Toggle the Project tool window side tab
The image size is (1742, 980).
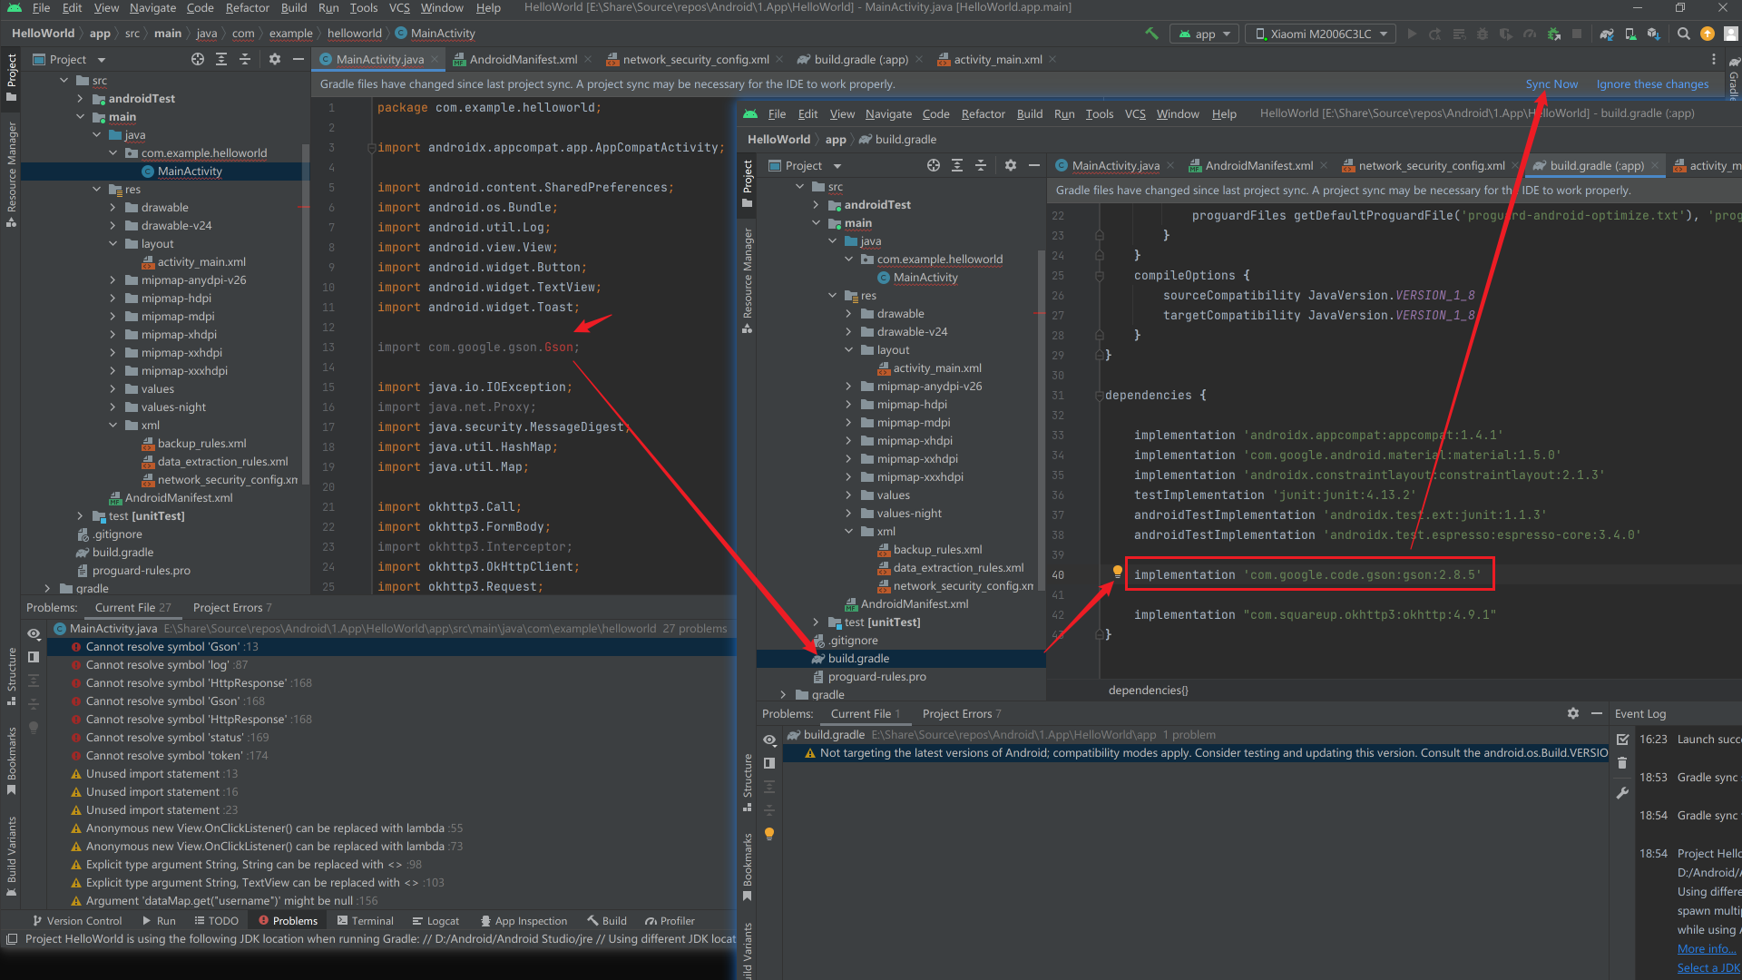point(11,78)
